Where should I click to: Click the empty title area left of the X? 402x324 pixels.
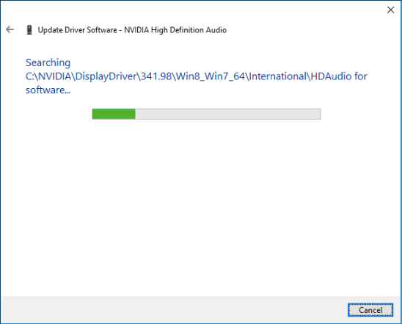(192, 10)
